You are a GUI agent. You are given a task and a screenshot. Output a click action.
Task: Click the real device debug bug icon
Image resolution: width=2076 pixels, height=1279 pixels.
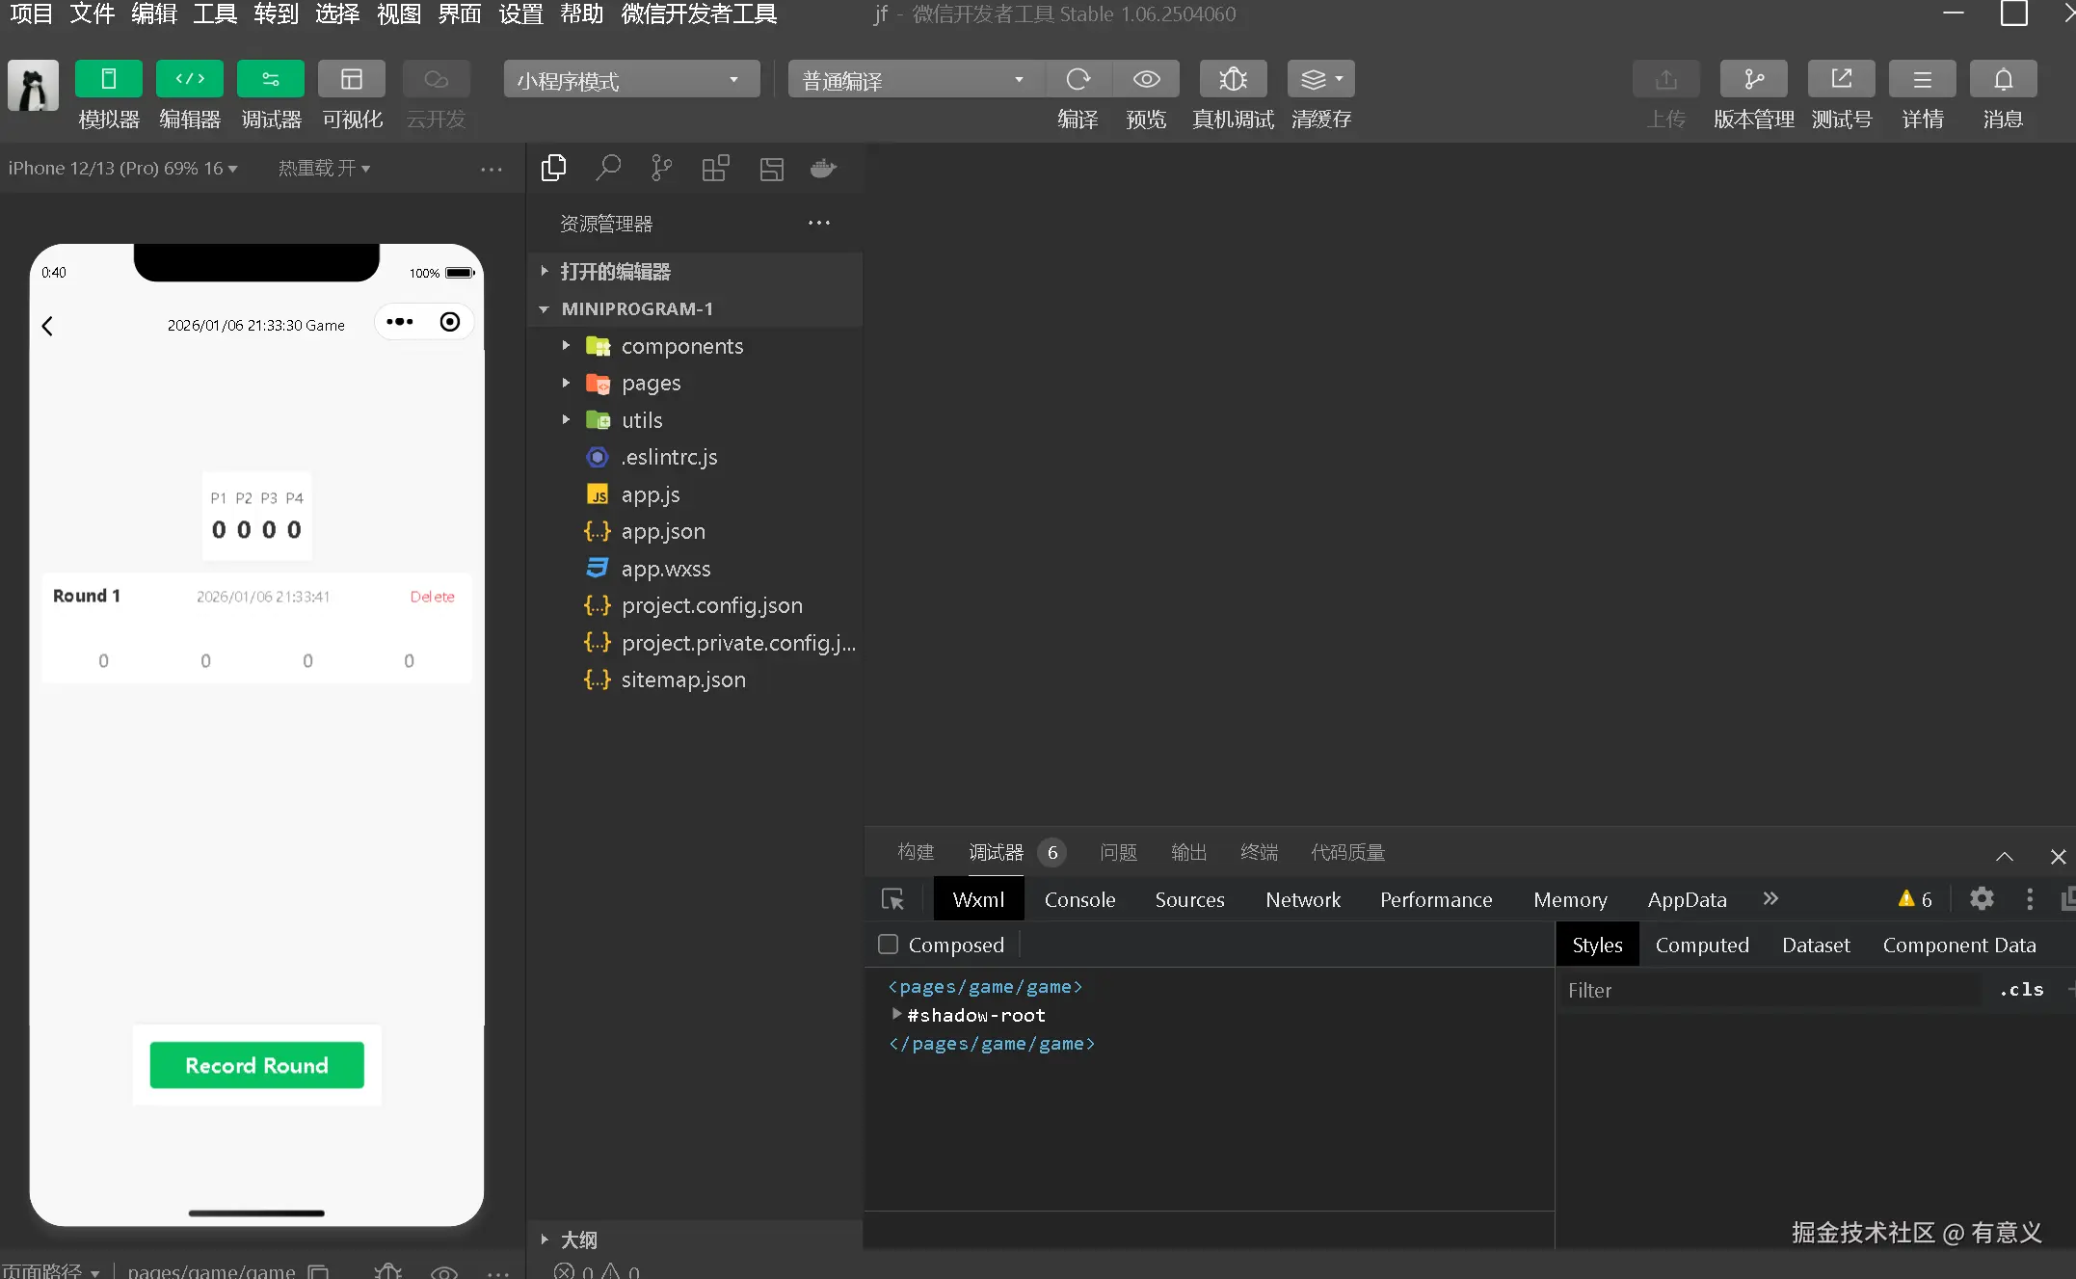tap(1233, 79)
